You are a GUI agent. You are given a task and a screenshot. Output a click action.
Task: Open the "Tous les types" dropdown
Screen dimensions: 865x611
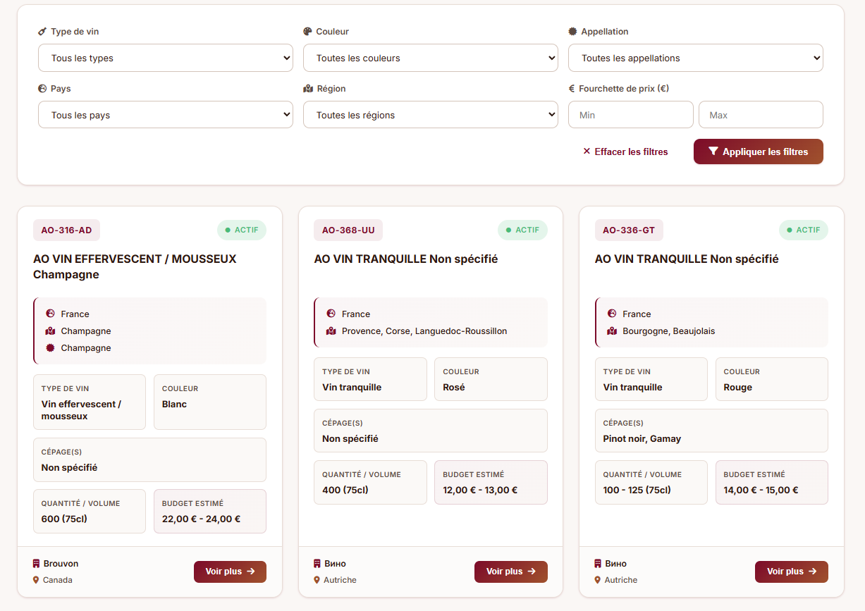165,57
